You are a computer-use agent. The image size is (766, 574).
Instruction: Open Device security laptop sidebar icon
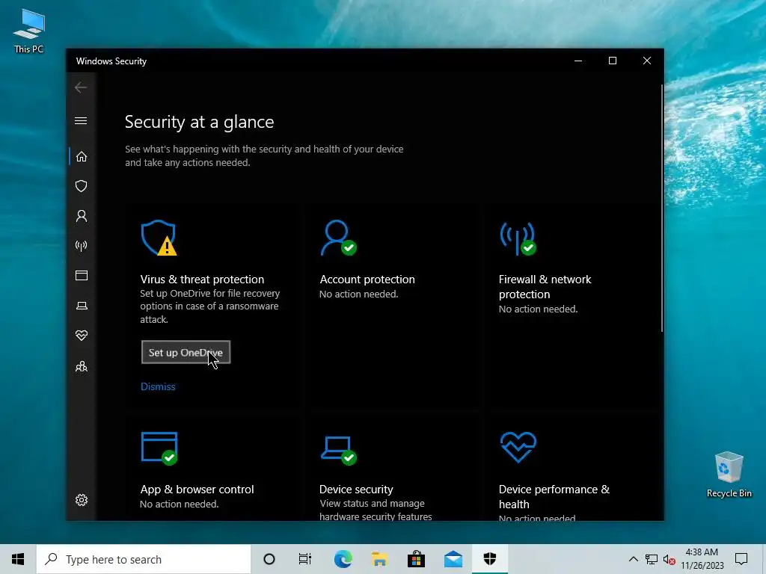point(81,306)
